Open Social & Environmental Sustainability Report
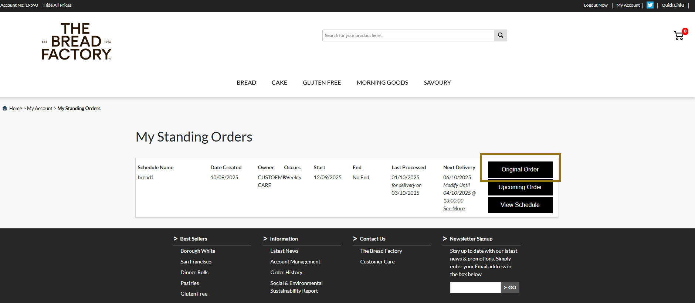695x303 pixels. (x=296, y=287)
